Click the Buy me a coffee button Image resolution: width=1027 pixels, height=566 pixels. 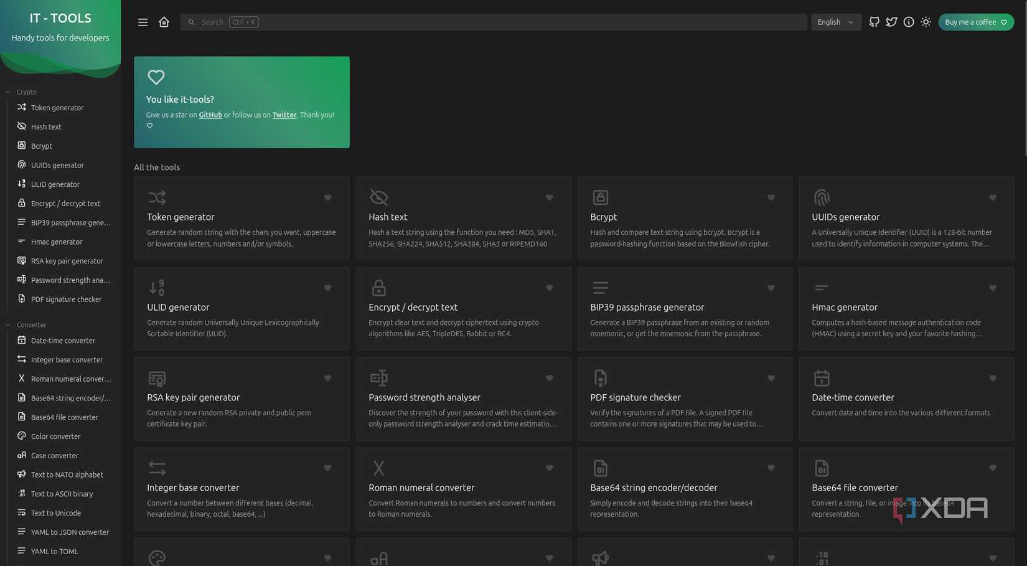coord(975,22)
